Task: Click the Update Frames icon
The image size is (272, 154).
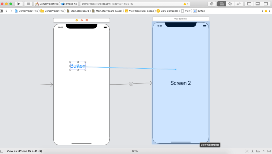Action: click(246, 151)
